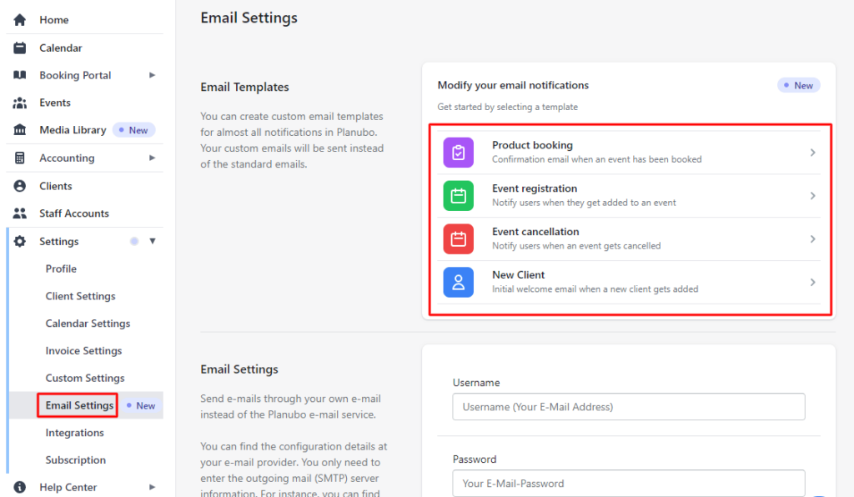
Task: Switch to Custom Settings page
Action: tap(85, 378)
